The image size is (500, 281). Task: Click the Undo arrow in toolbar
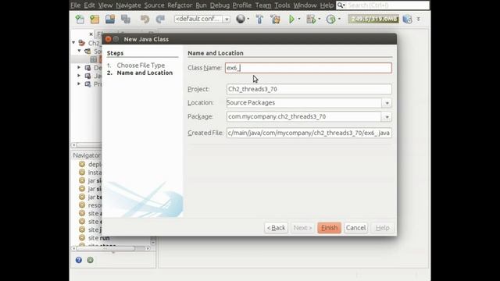[145, 19]
